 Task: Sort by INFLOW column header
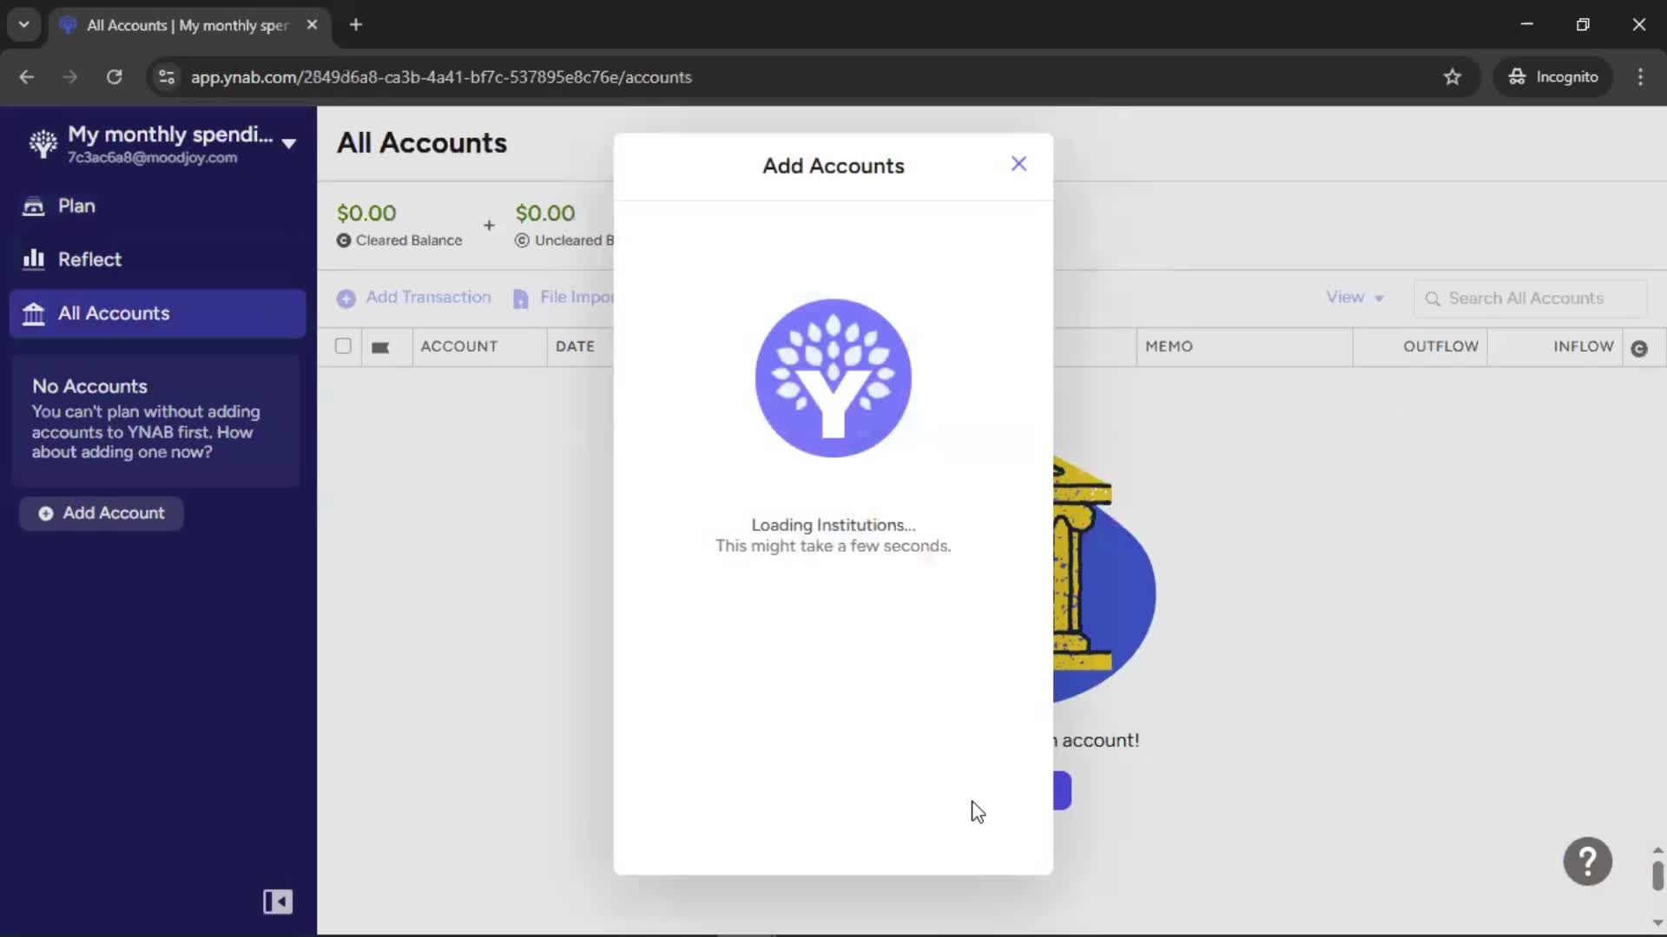[x=1583, y=346]
